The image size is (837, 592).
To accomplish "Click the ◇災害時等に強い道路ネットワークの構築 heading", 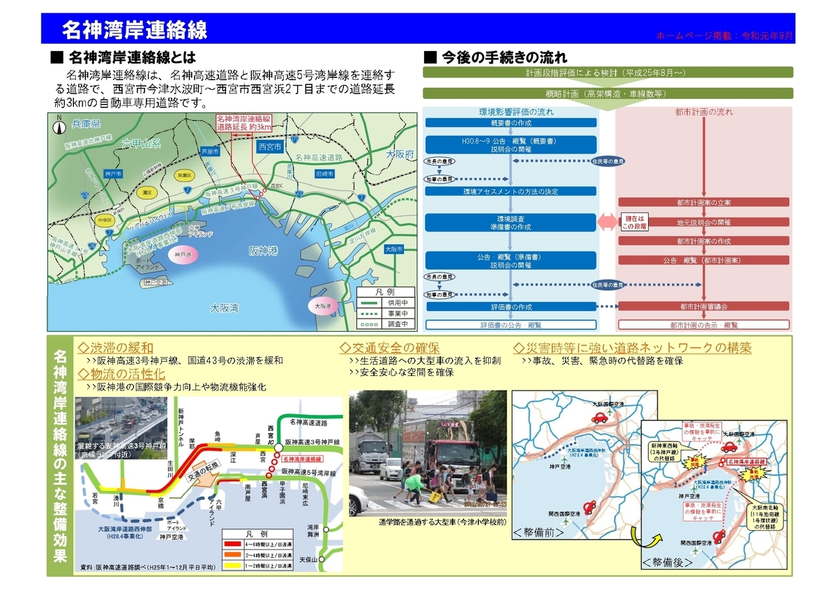I will pyautogui.click(x=632, y=347).
